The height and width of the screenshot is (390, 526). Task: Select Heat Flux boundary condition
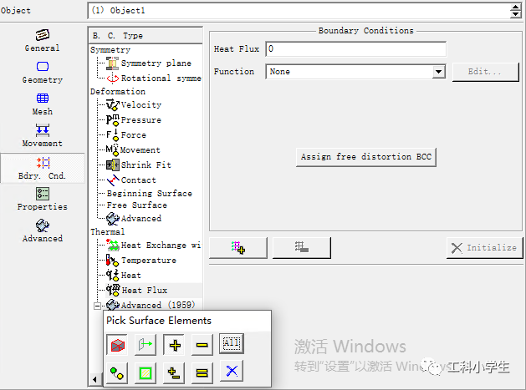(x=137, y=290)
